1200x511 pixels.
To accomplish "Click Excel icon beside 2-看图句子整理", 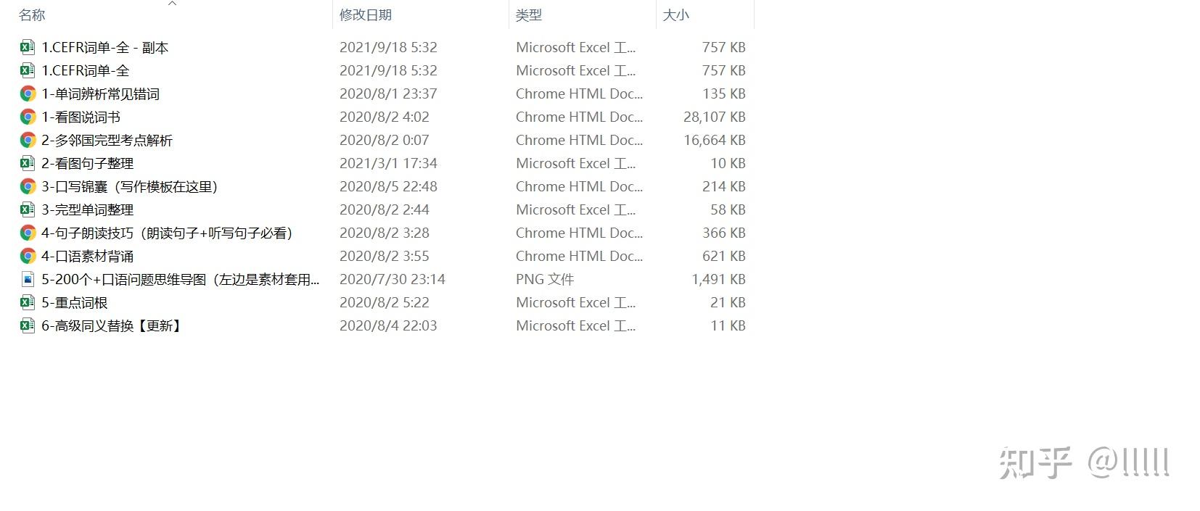I will (27, 163).
